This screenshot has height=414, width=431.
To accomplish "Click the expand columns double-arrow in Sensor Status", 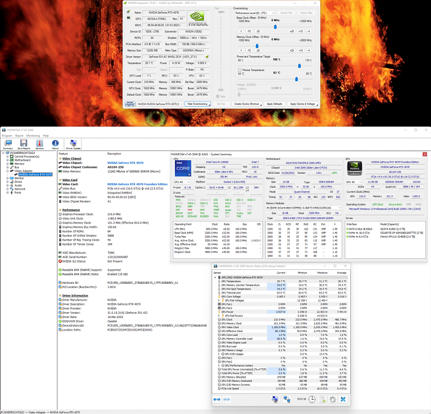I will 217,400.
